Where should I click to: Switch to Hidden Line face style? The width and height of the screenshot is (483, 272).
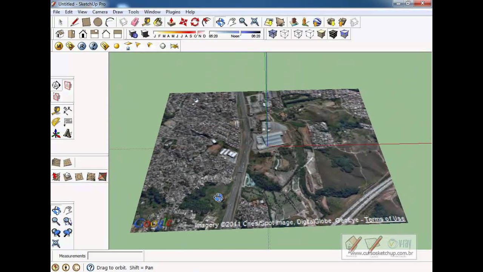point(309,34)
